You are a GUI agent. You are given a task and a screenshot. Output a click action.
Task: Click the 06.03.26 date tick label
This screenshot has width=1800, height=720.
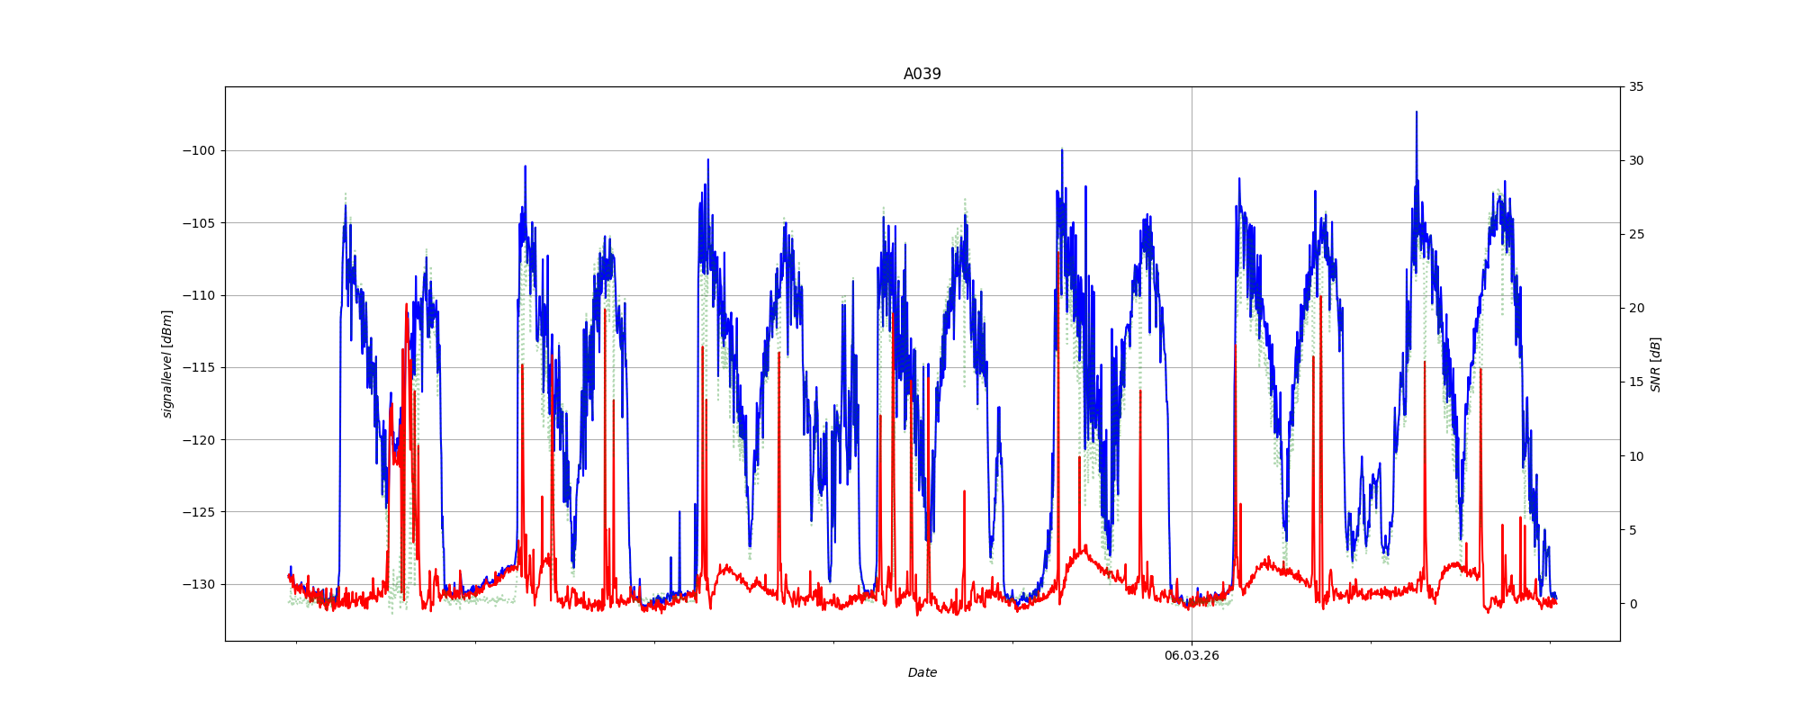[x=1192, y=655]
